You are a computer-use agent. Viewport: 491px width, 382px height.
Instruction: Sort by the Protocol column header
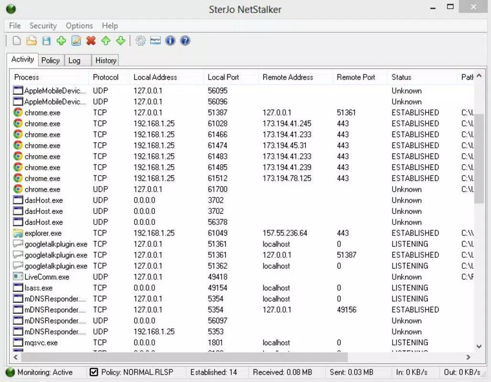(x=109, y=77)
